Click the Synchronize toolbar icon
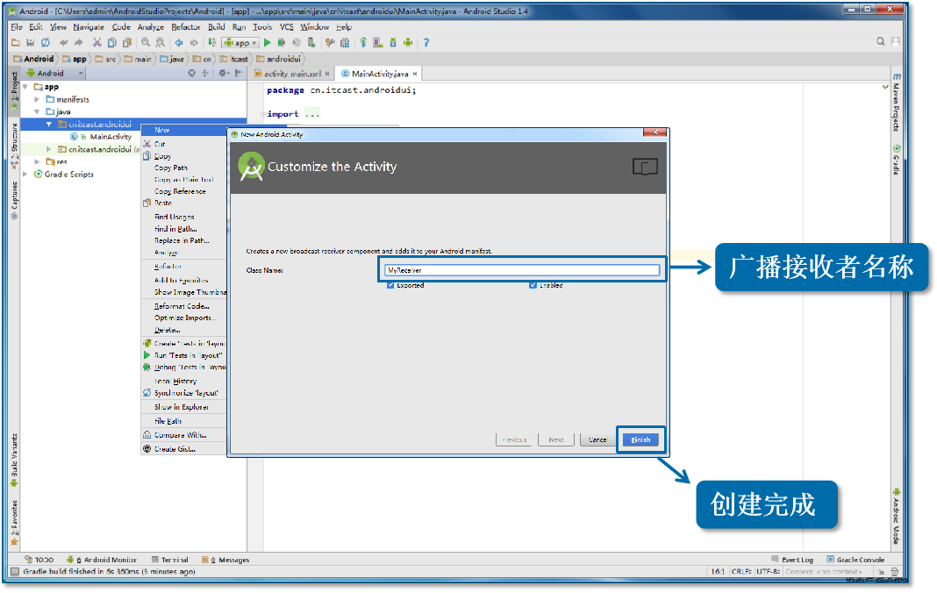The height and width of the screenshot is (593, 937). [x=45, y=42]
